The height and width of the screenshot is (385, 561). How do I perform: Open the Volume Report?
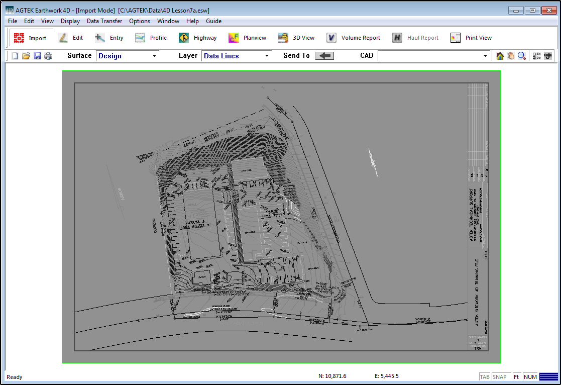click(354, 38)
